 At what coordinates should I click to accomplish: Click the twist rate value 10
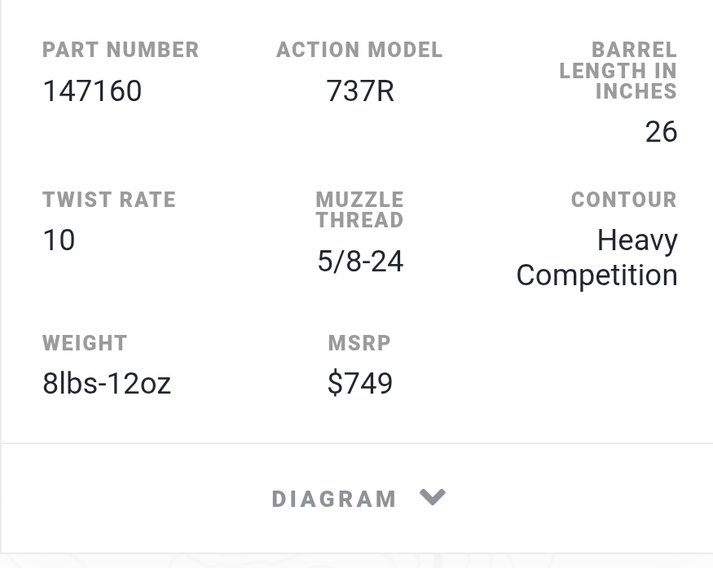click(59, 240)
